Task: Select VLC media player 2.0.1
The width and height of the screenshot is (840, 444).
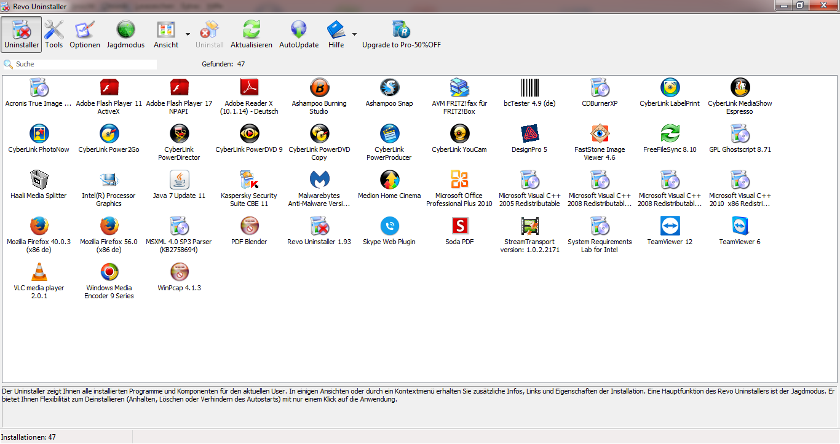Action: (x=39, y=281)
